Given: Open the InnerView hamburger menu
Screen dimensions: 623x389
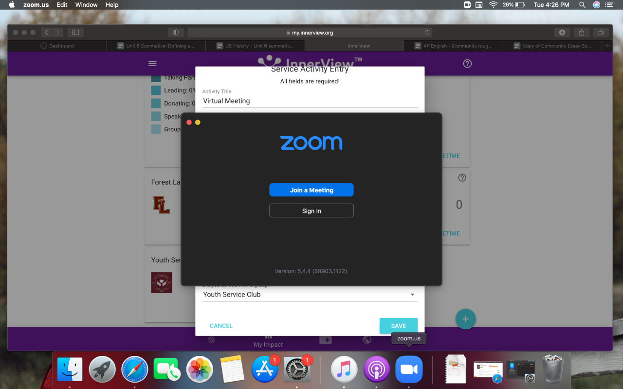Looking at the screenshot, I should tap(152, 64).
